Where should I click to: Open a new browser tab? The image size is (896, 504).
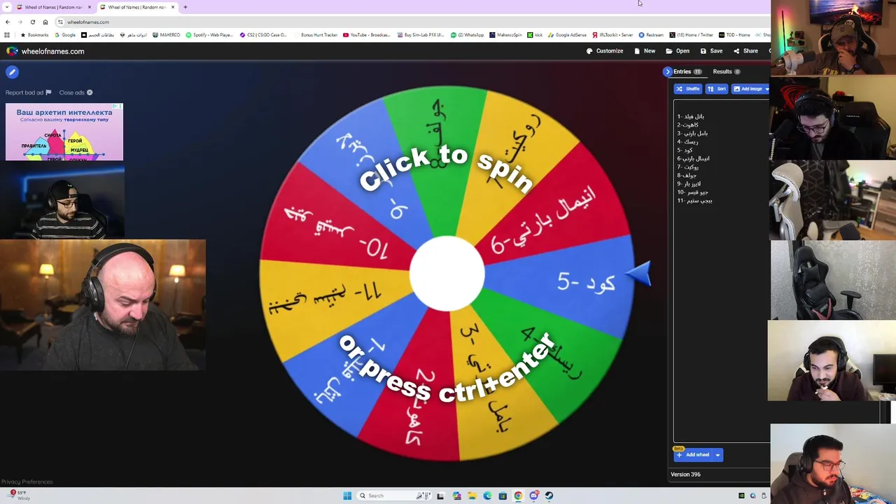click(185, 7)
